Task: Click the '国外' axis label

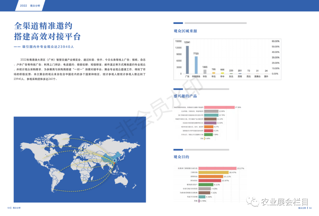Action: pyautogui.click(x=266, y=76)
